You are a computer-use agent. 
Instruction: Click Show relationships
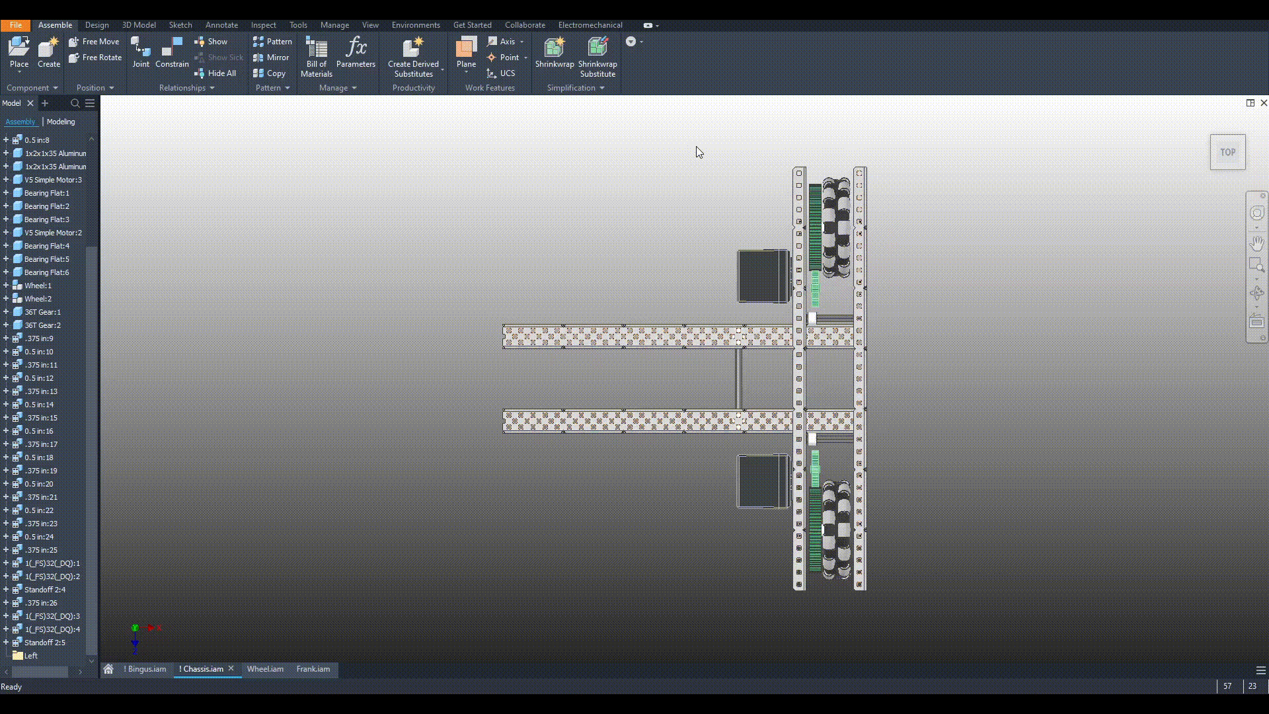point(211,42)
